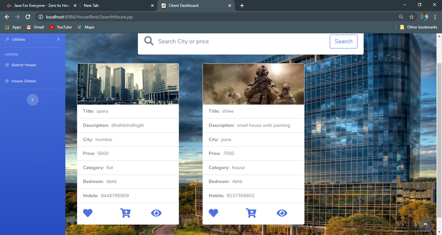Click the site information icon in address bar
This screenshot has height=235, width=442.
(41, 17)
